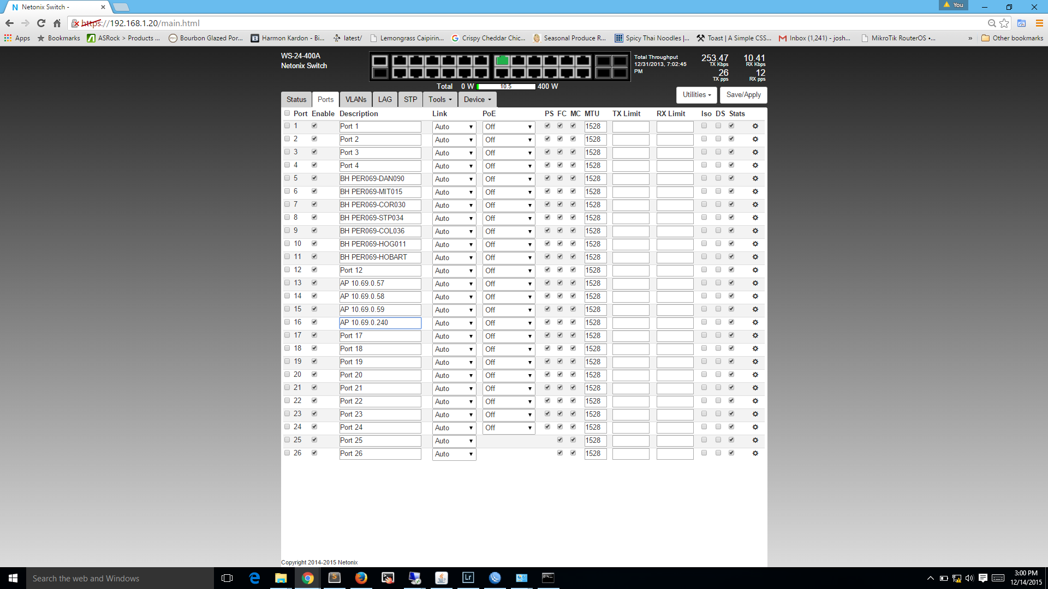Toggle the FC checkbox for port 10

[x=560, y=244]
